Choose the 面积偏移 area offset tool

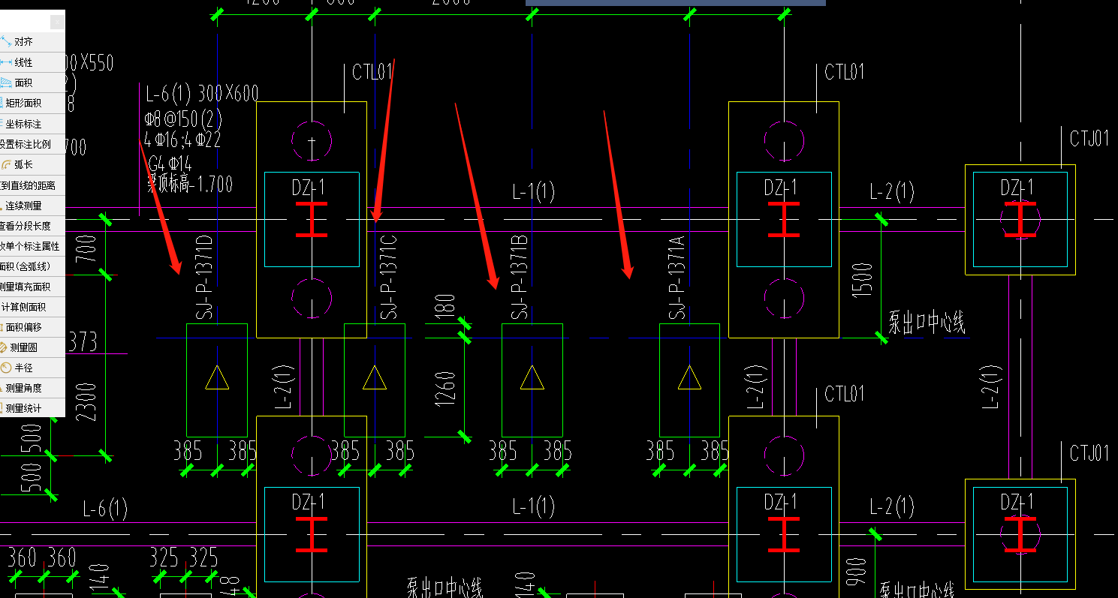[23, 327]
